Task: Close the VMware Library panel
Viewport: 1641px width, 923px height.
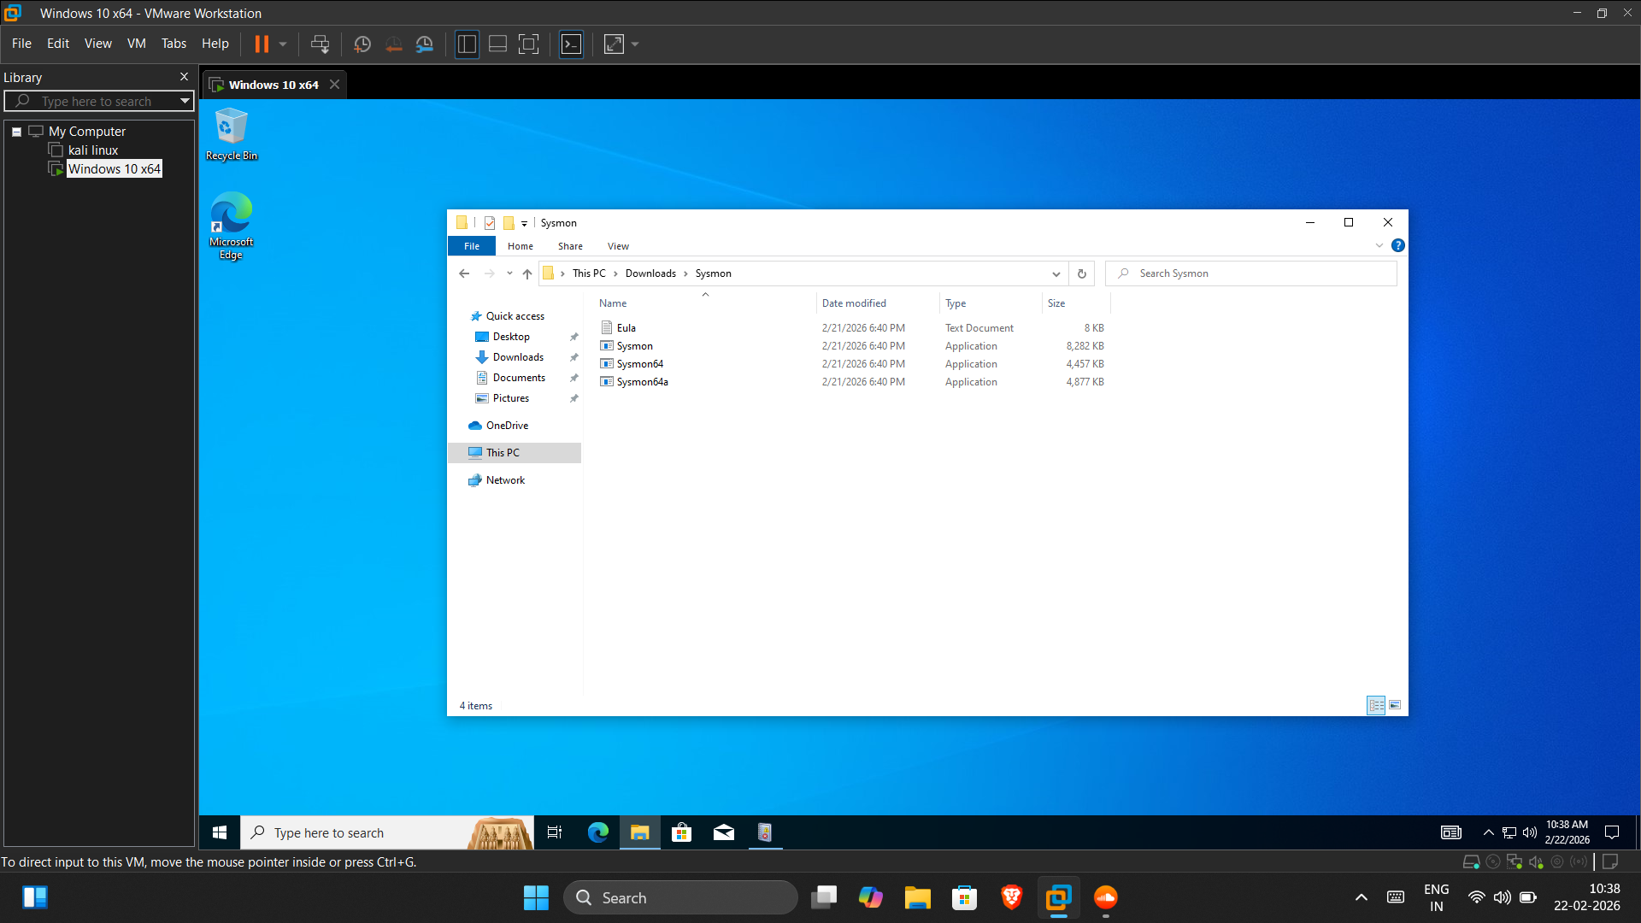Action: coord(184,77)
